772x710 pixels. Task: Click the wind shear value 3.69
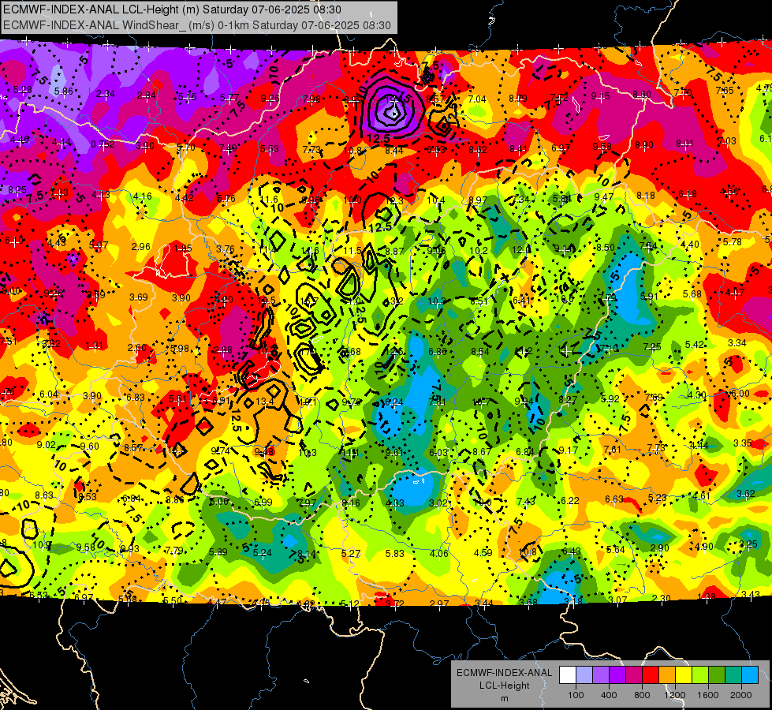tap(139, 297)
